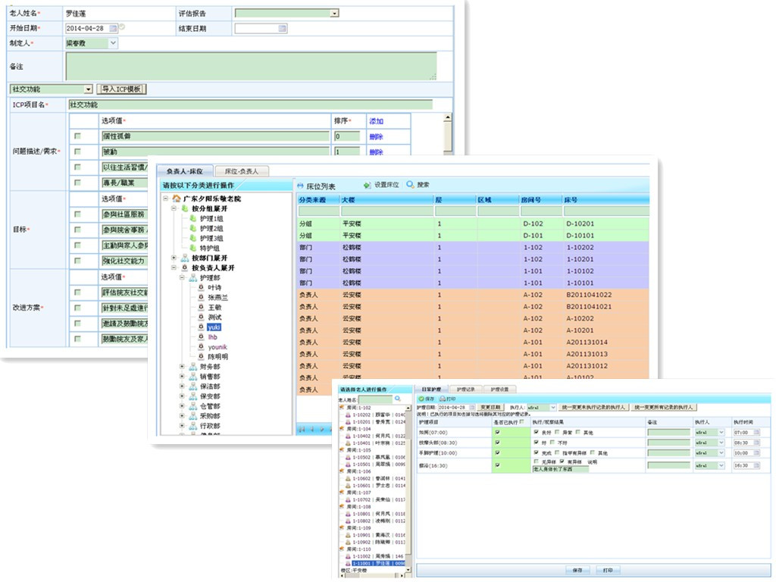The width and height of the screenshot is (776, 582).
Task: Expand the 财务部 tree node
Action: [182, 367]
